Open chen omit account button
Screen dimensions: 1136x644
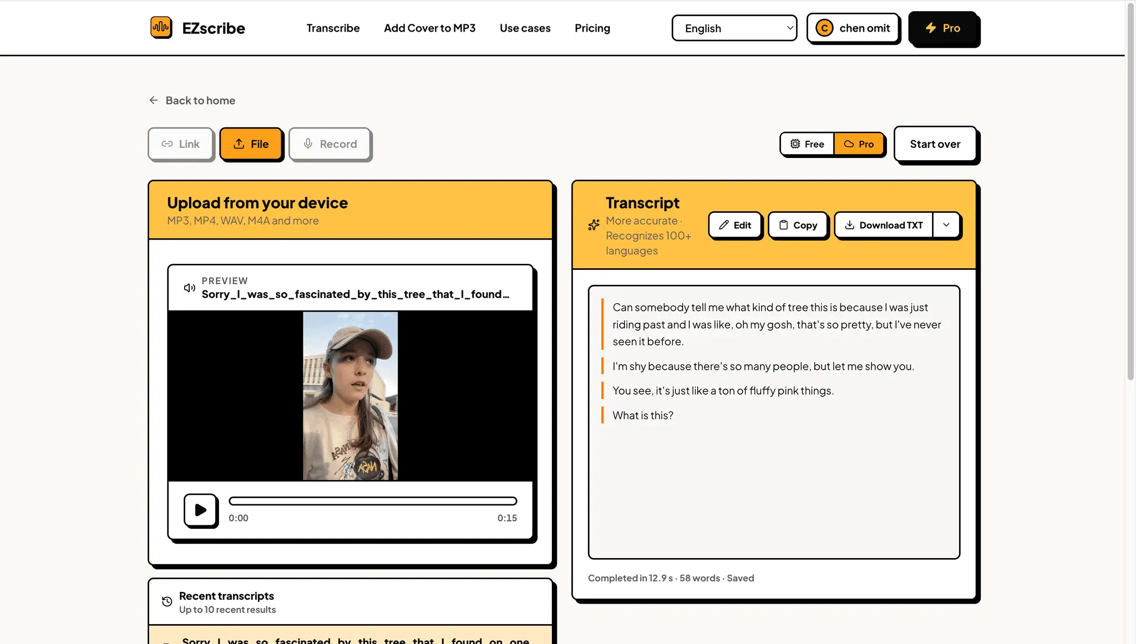point(853,28)
